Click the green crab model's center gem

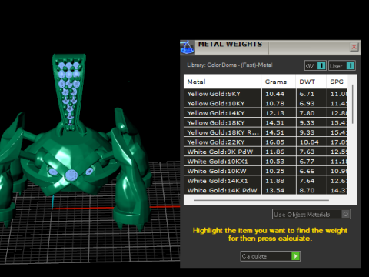pyautogui.click(x=71, y=175)
